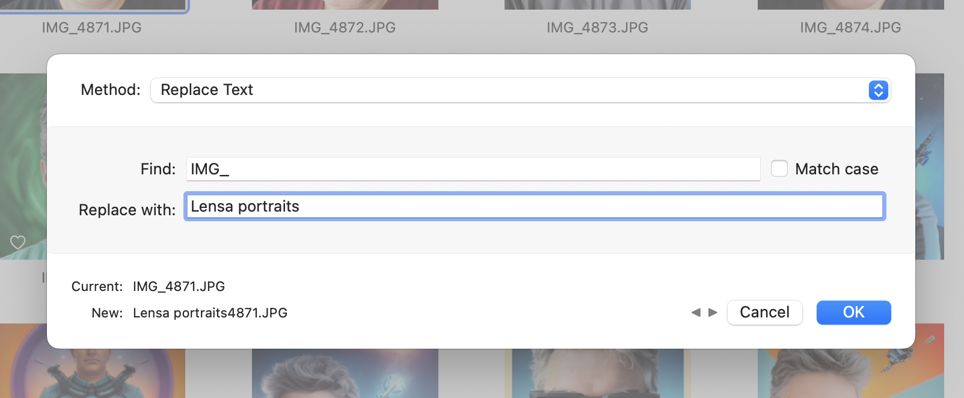964x398 pixels.
Task: Select the IMG_4874.JPG file label
Action: [x=850, y=28]
